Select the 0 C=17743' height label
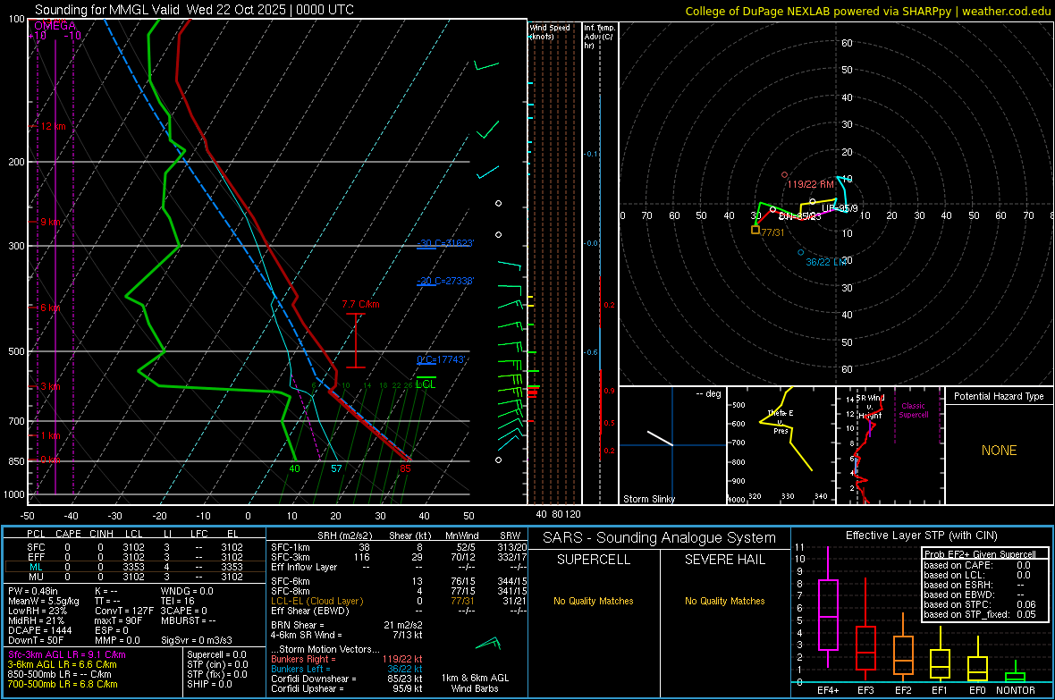 click(441, 359)
